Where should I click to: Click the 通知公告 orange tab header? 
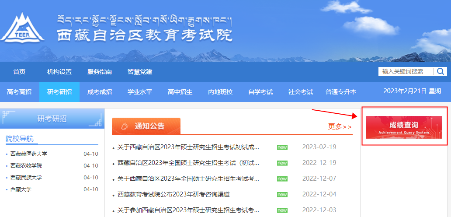146,126
